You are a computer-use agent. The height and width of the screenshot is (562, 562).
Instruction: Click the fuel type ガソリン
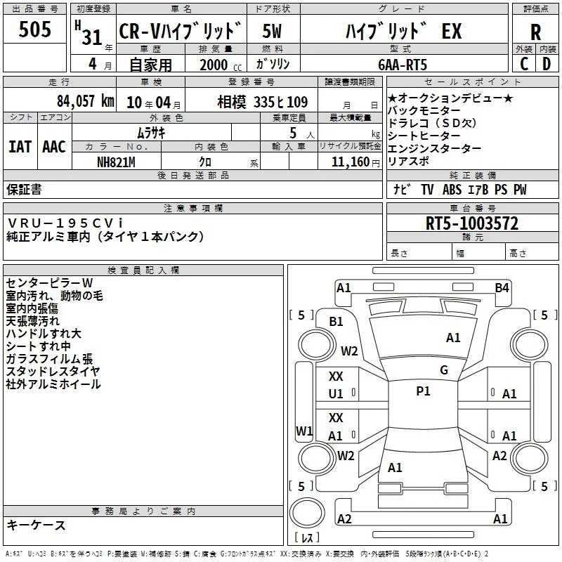[273, 64]
